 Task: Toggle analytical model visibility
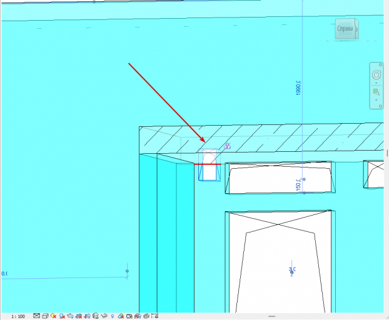(x=138, y=316)
